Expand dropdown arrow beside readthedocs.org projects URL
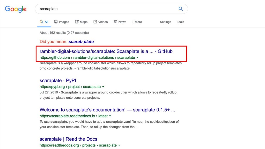 (119, 145)
